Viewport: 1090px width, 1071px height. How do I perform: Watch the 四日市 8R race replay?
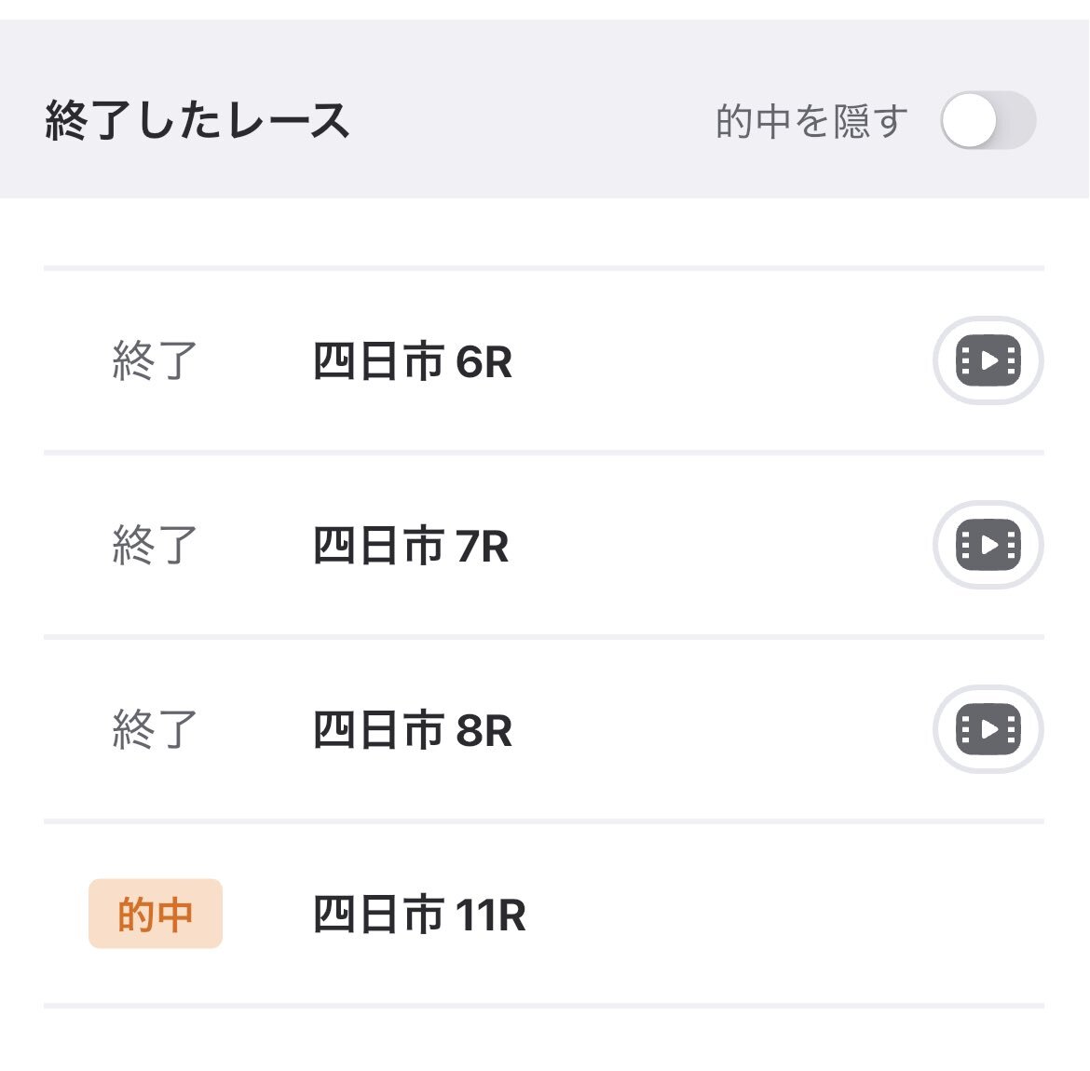click(x=988, y=729)
